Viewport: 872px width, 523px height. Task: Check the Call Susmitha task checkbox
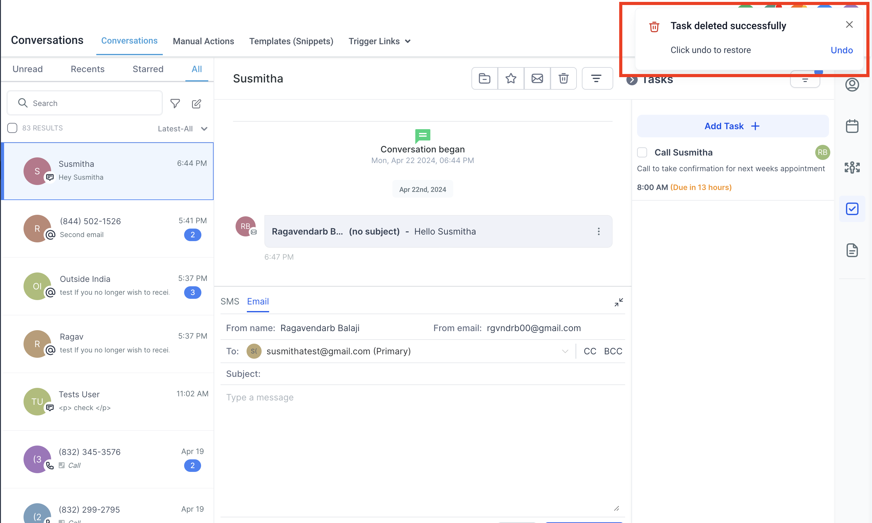(642, 152)
